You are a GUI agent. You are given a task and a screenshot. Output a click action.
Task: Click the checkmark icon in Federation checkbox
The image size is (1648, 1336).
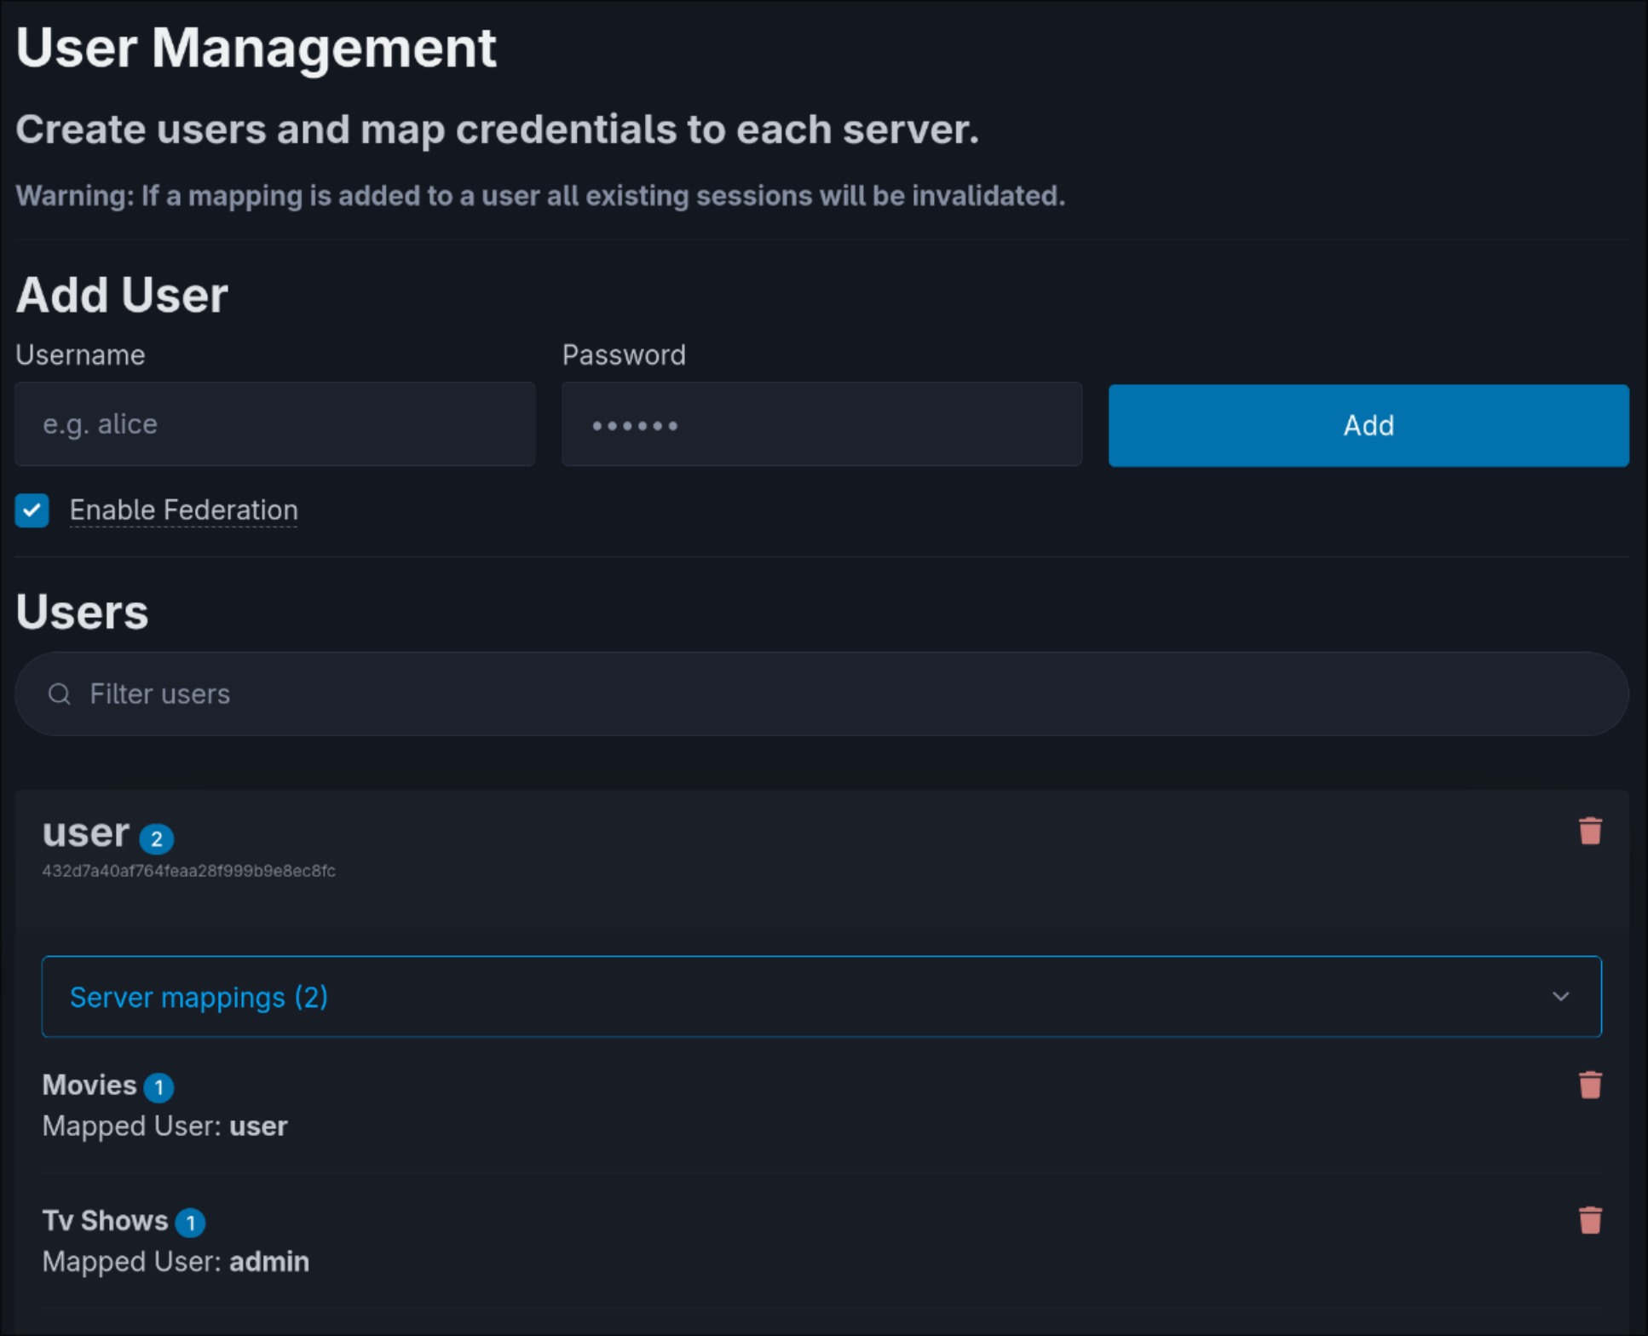[32, 510]
